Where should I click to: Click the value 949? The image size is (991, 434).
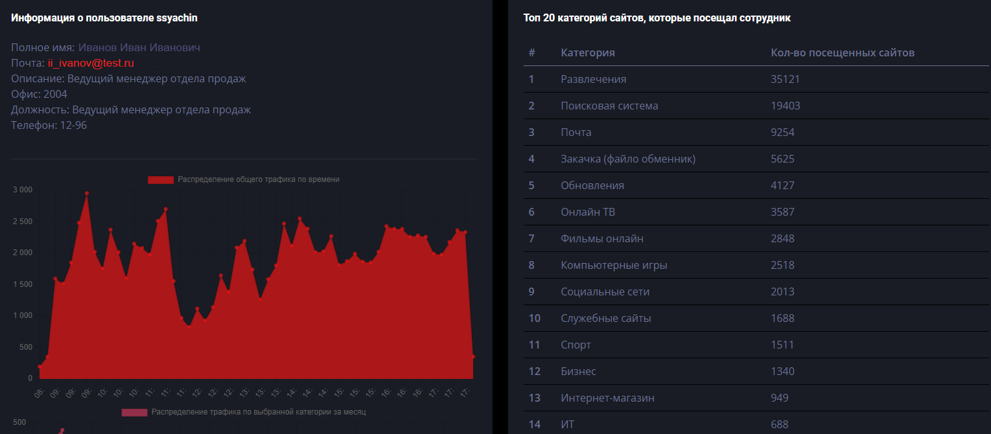[x=780, y=398]
